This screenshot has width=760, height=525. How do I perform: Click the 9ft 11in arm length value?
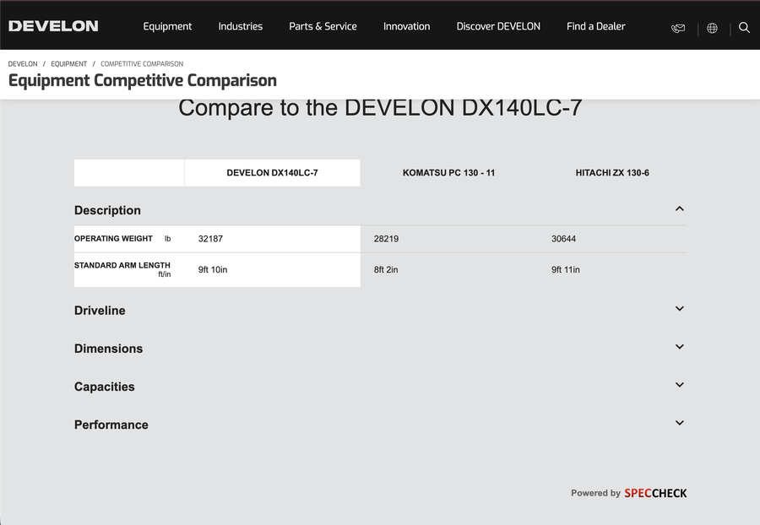click(x=566, y=270)
